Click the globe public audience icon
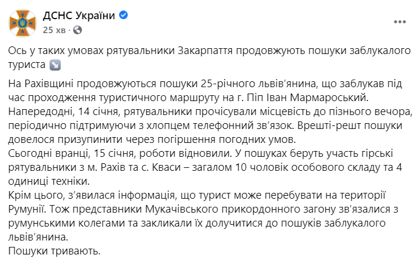Viewport: 420px width, 262px height. (x=78, y=29)
